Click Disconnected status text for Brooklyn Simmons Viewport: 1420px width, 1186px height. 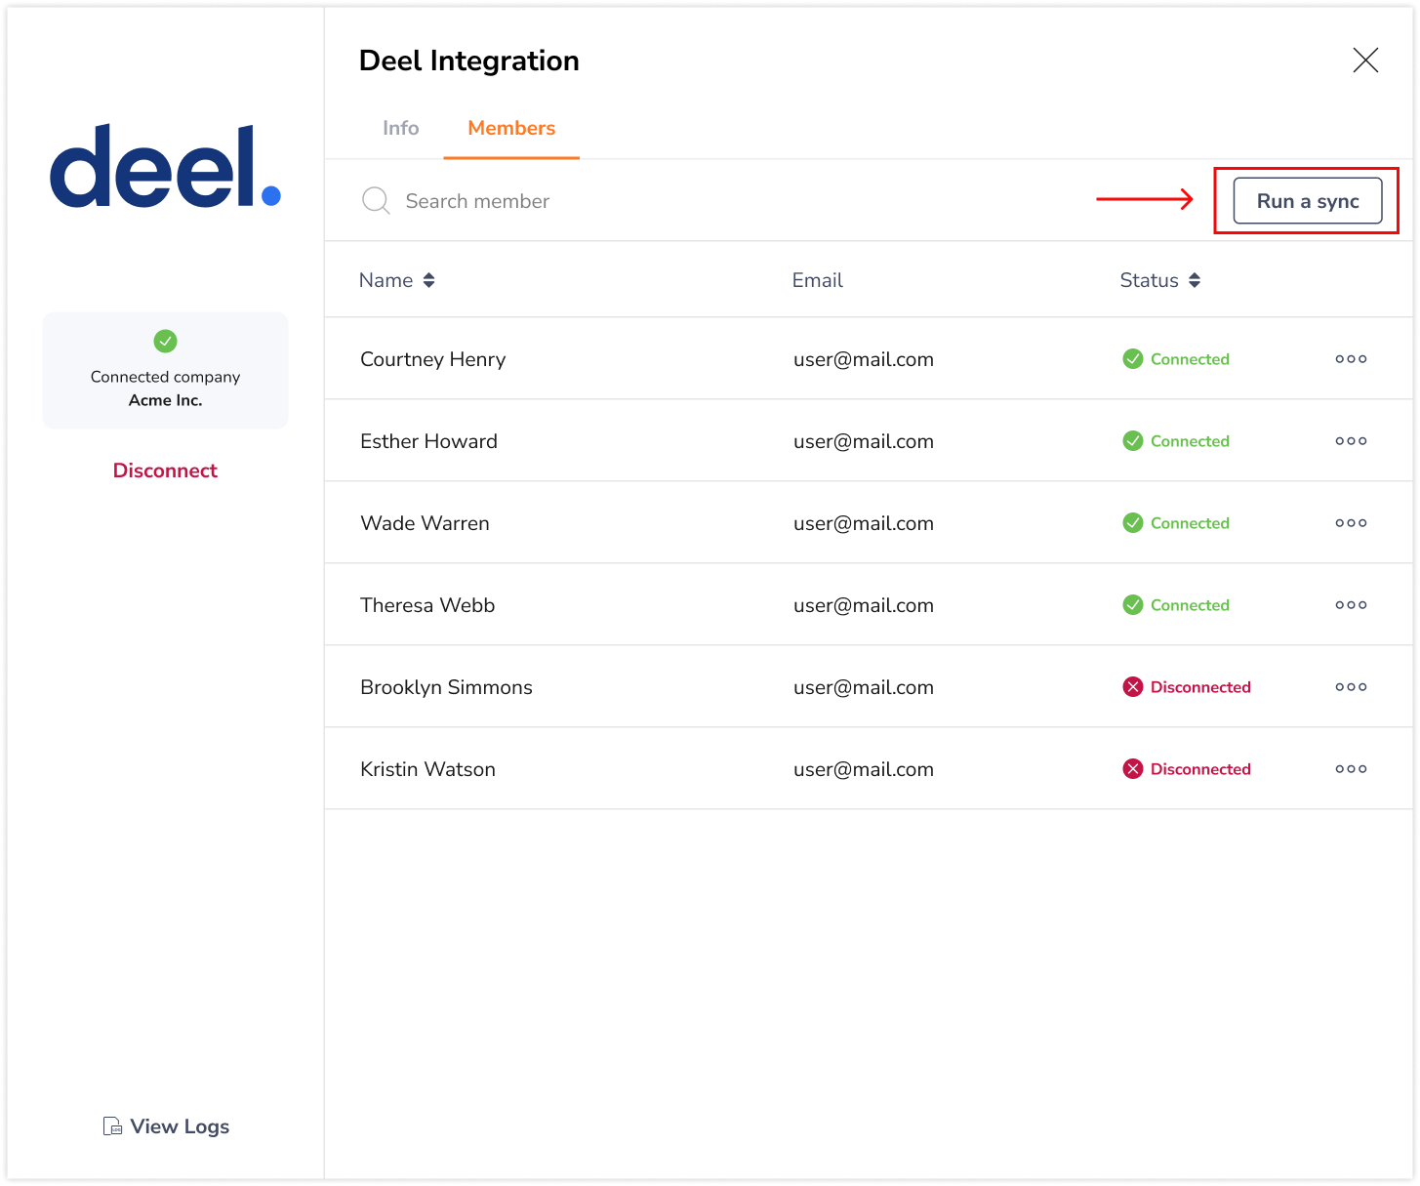(x=1200, y=687)
